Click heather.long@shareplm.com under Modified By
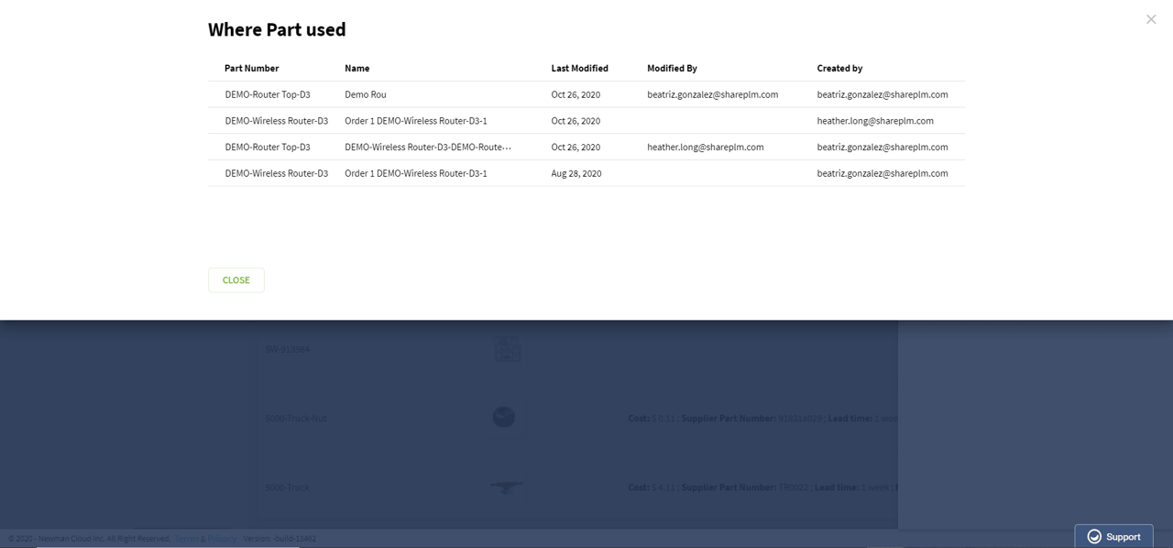Screen dimensions: 1173x548 coord(705,147)
